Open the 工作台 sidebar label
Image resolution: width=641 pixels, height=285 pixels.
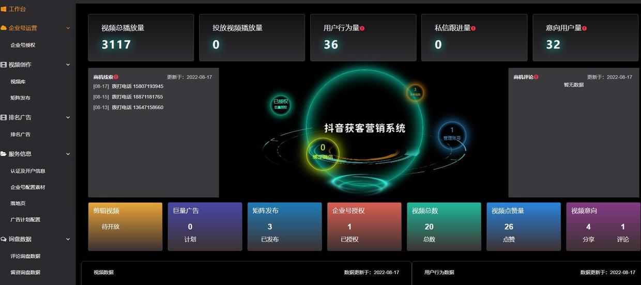17,9
